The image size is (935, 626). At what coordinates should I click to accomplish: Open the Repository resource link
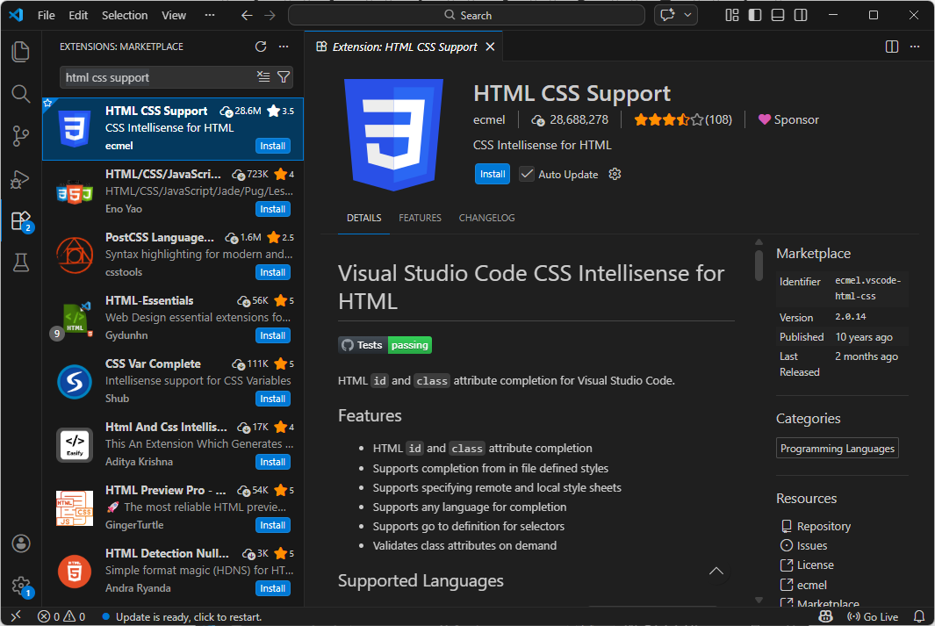(x=824, y=526)
